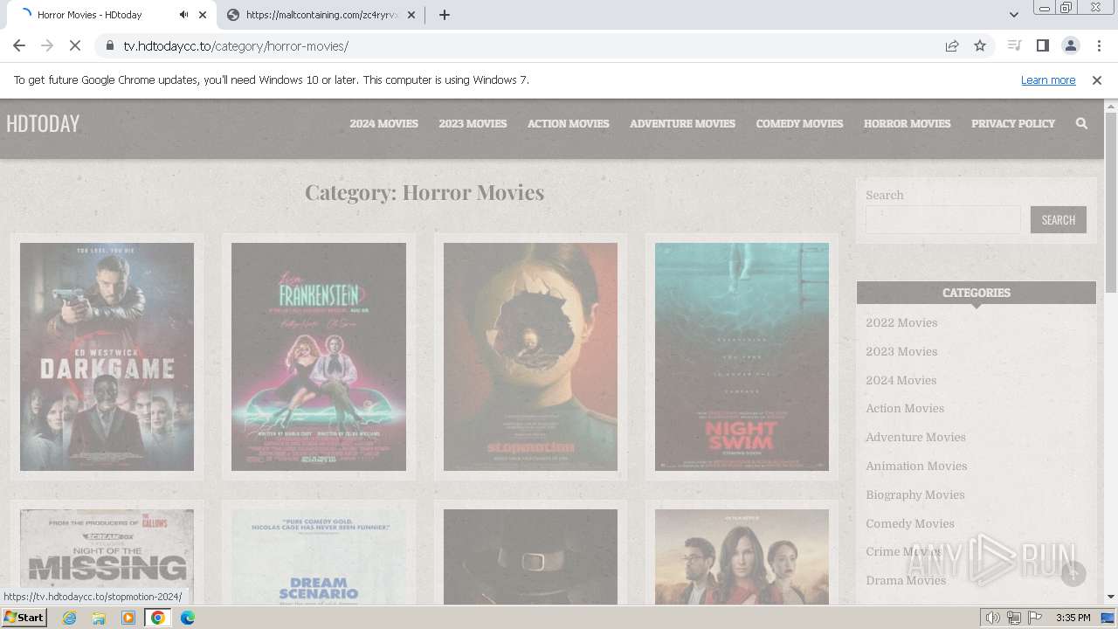Open the Action Center flag icon
Screen dimensions: 1118x629
[x=1035, y=618]
